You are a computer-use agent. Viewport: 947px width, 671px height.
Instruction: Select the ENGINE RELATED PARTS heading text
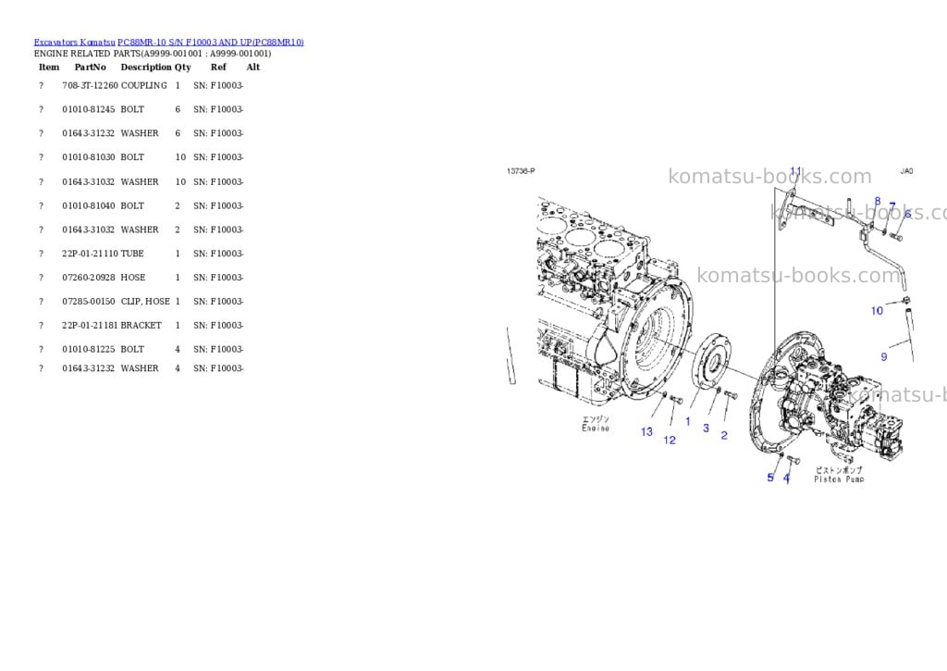[153, 53]
